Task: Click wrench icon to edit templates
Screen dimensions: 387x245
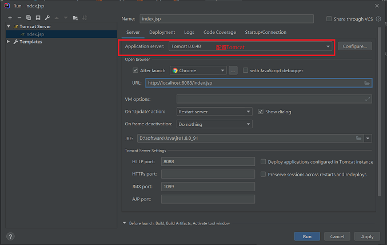Action: [47, 18]
